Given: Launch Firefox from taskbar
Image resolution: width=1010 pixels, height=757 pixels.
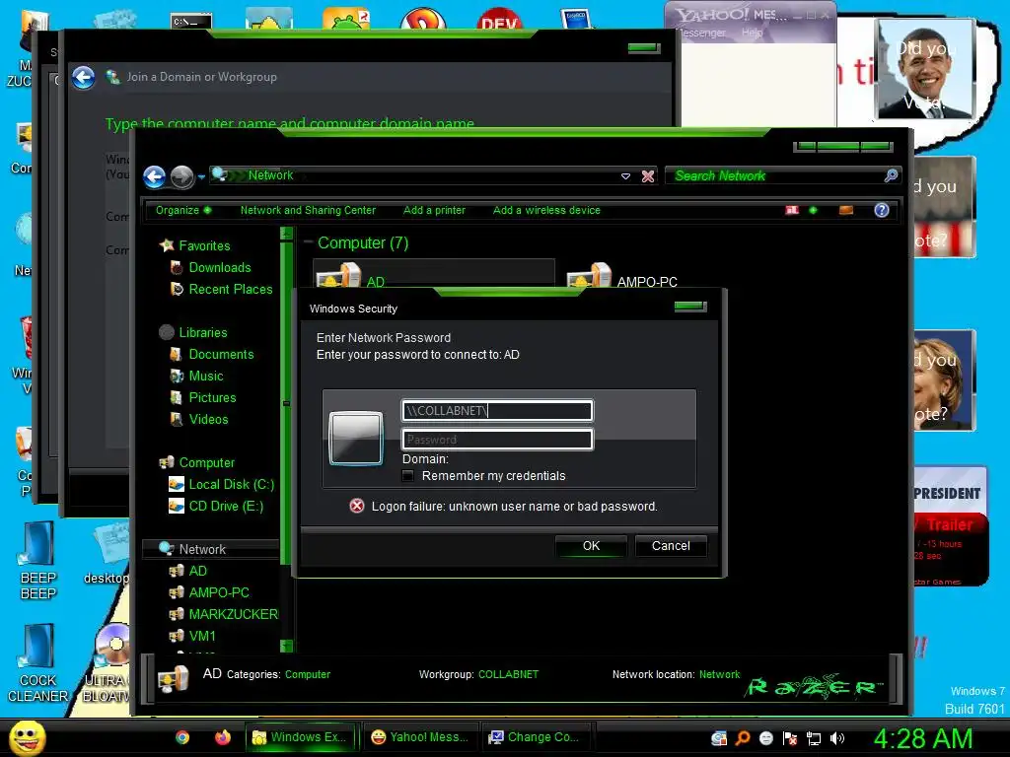Looking at the screenshot, I should coord(223,737).
